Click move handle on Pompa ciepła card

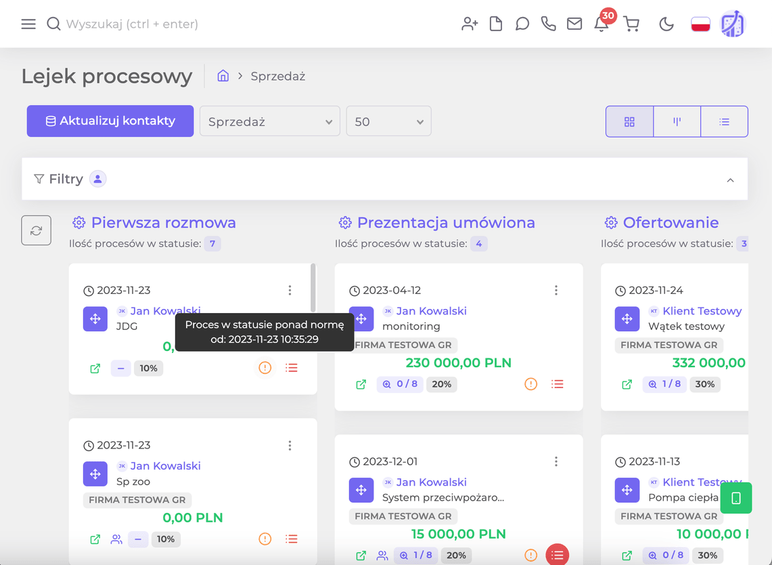click(627, 490)
